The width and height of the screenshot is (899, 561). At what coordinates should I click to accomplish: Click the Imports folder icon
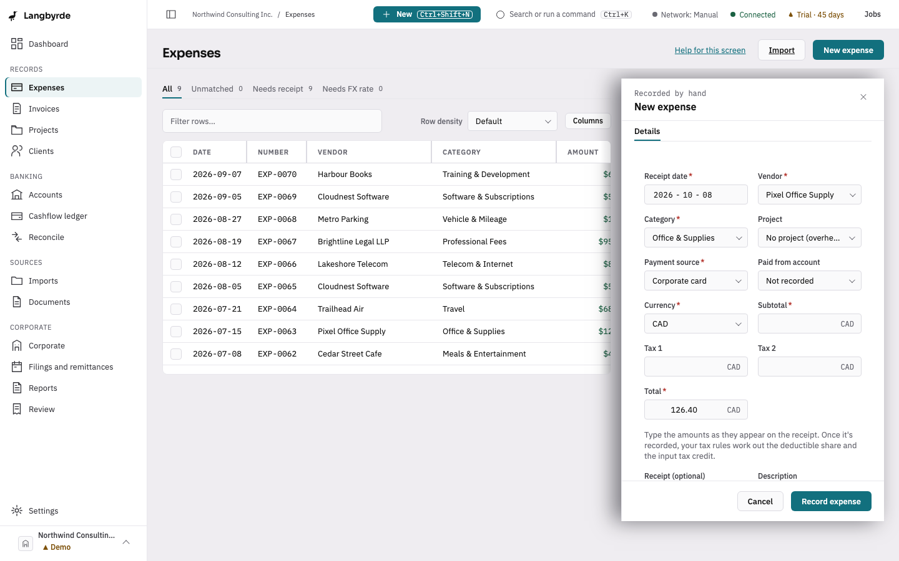click(17, 280)
